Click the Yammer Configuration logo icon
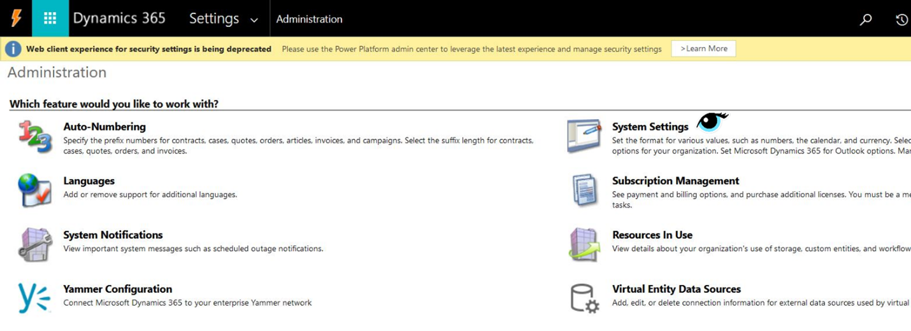 click(x=34, y=298)
